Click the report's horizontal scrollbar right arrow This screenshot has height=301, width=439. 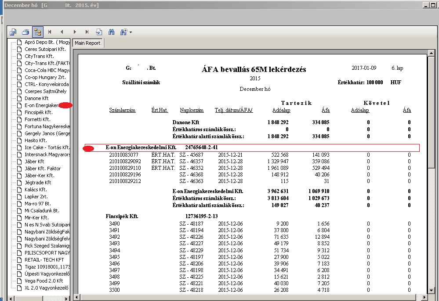click(x=424, y=297)
